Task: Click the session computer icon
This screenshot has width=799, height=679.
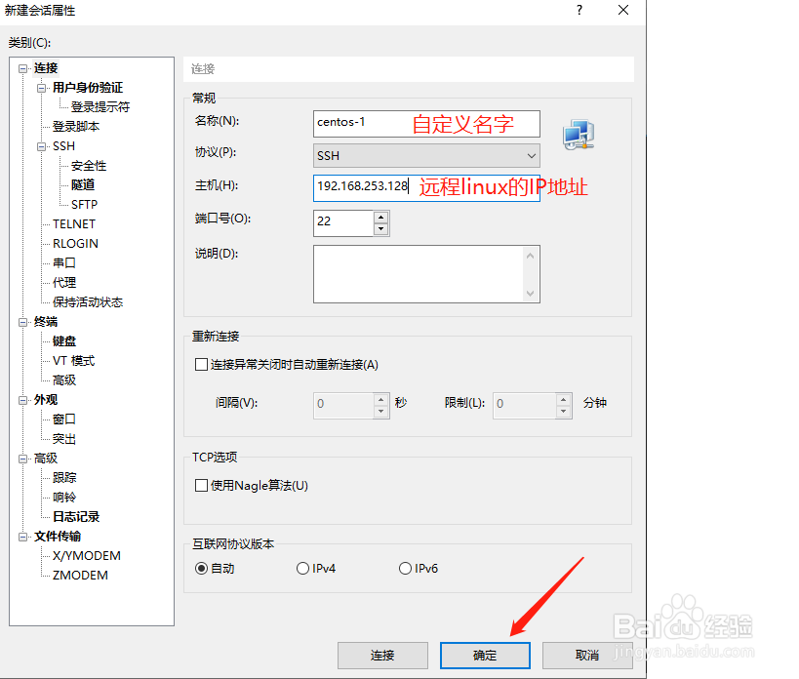Action: 579,134
